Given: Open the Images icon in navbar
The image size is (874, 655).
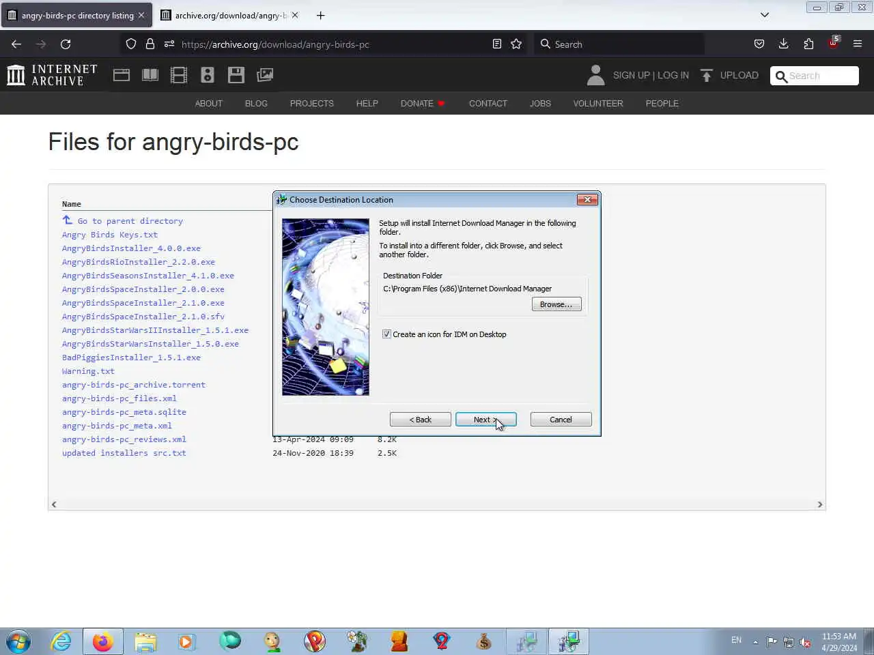Looking at the screenshot, I should point(265,75).
